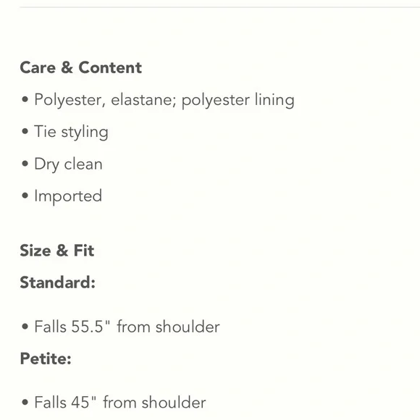Click the Tie styling bullet text
The width and height of the screenshot is (420, 420).
[x=71, y=133]
